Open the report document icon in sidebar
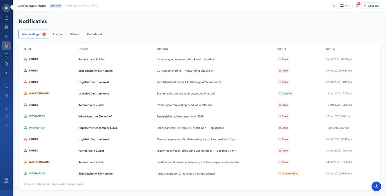386x196 pixels. click(x=6, y=64)
